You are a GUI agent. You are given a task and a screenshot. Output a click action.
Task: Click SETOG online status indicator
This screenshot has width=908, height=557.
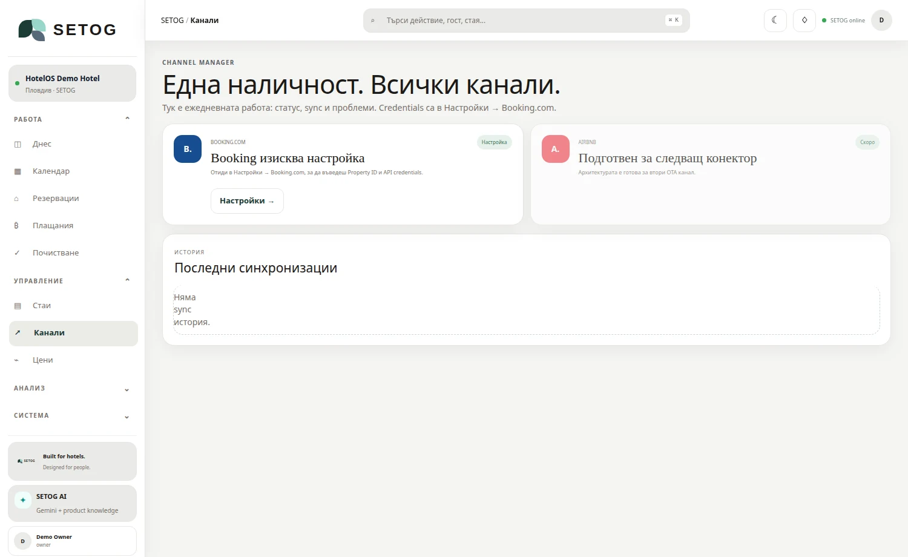click(x=843, y=21)
